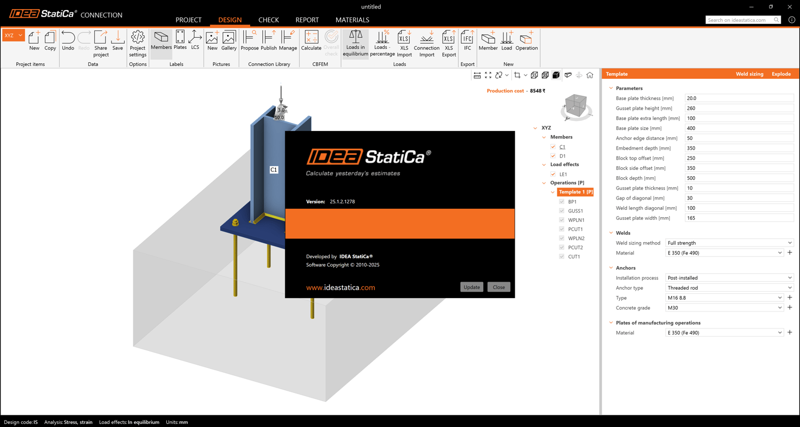Click the Update button in About dialog
This screenshot has width=800, height=427.
click(471, 287)
